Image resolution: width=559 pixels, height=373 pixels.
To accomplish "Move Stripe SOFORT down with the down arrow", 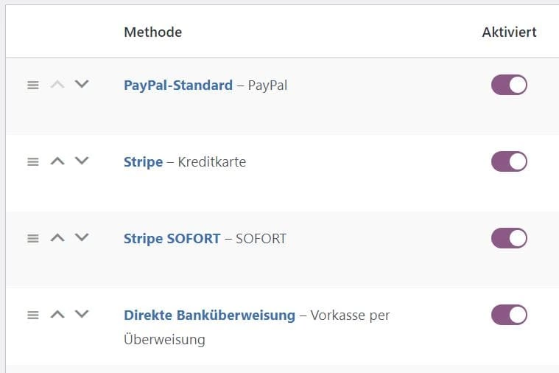I will [82, 238].
